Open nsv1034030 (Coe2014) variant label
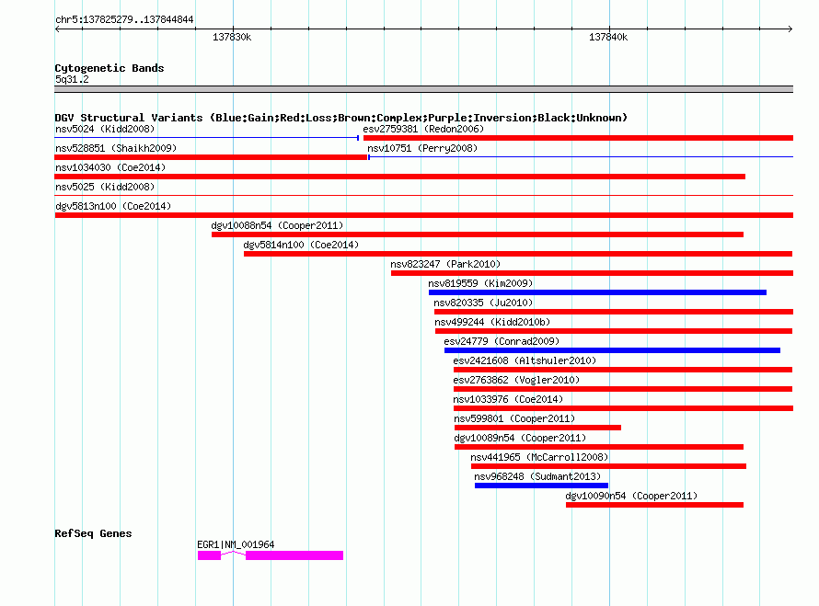This screenshot has width=819, height=606. (110, 167)
